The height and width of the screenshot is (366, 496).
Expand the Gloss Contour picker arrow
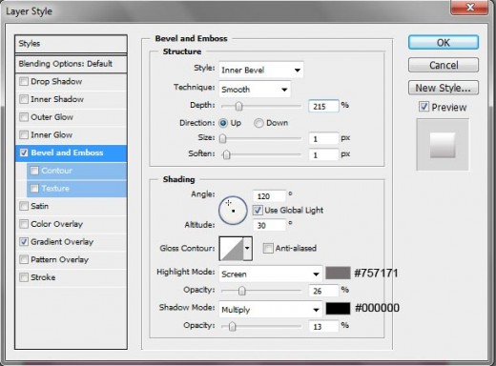tap(248, 248)
